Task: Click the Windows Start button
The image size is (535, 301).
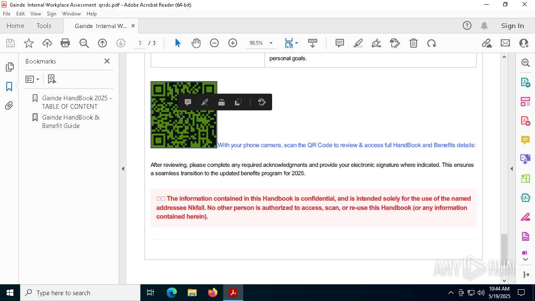Action: click(x=10, y=293)
